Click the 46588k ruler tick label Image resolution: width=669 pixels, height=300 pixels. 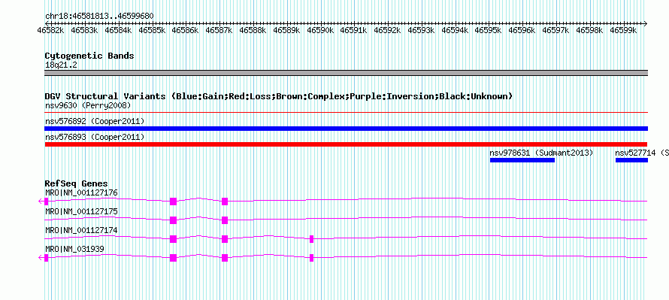253,31
